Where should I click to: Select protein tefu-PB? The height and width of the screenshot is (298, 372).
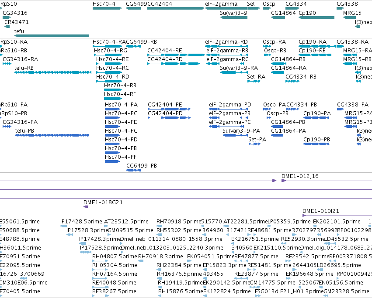52,135
